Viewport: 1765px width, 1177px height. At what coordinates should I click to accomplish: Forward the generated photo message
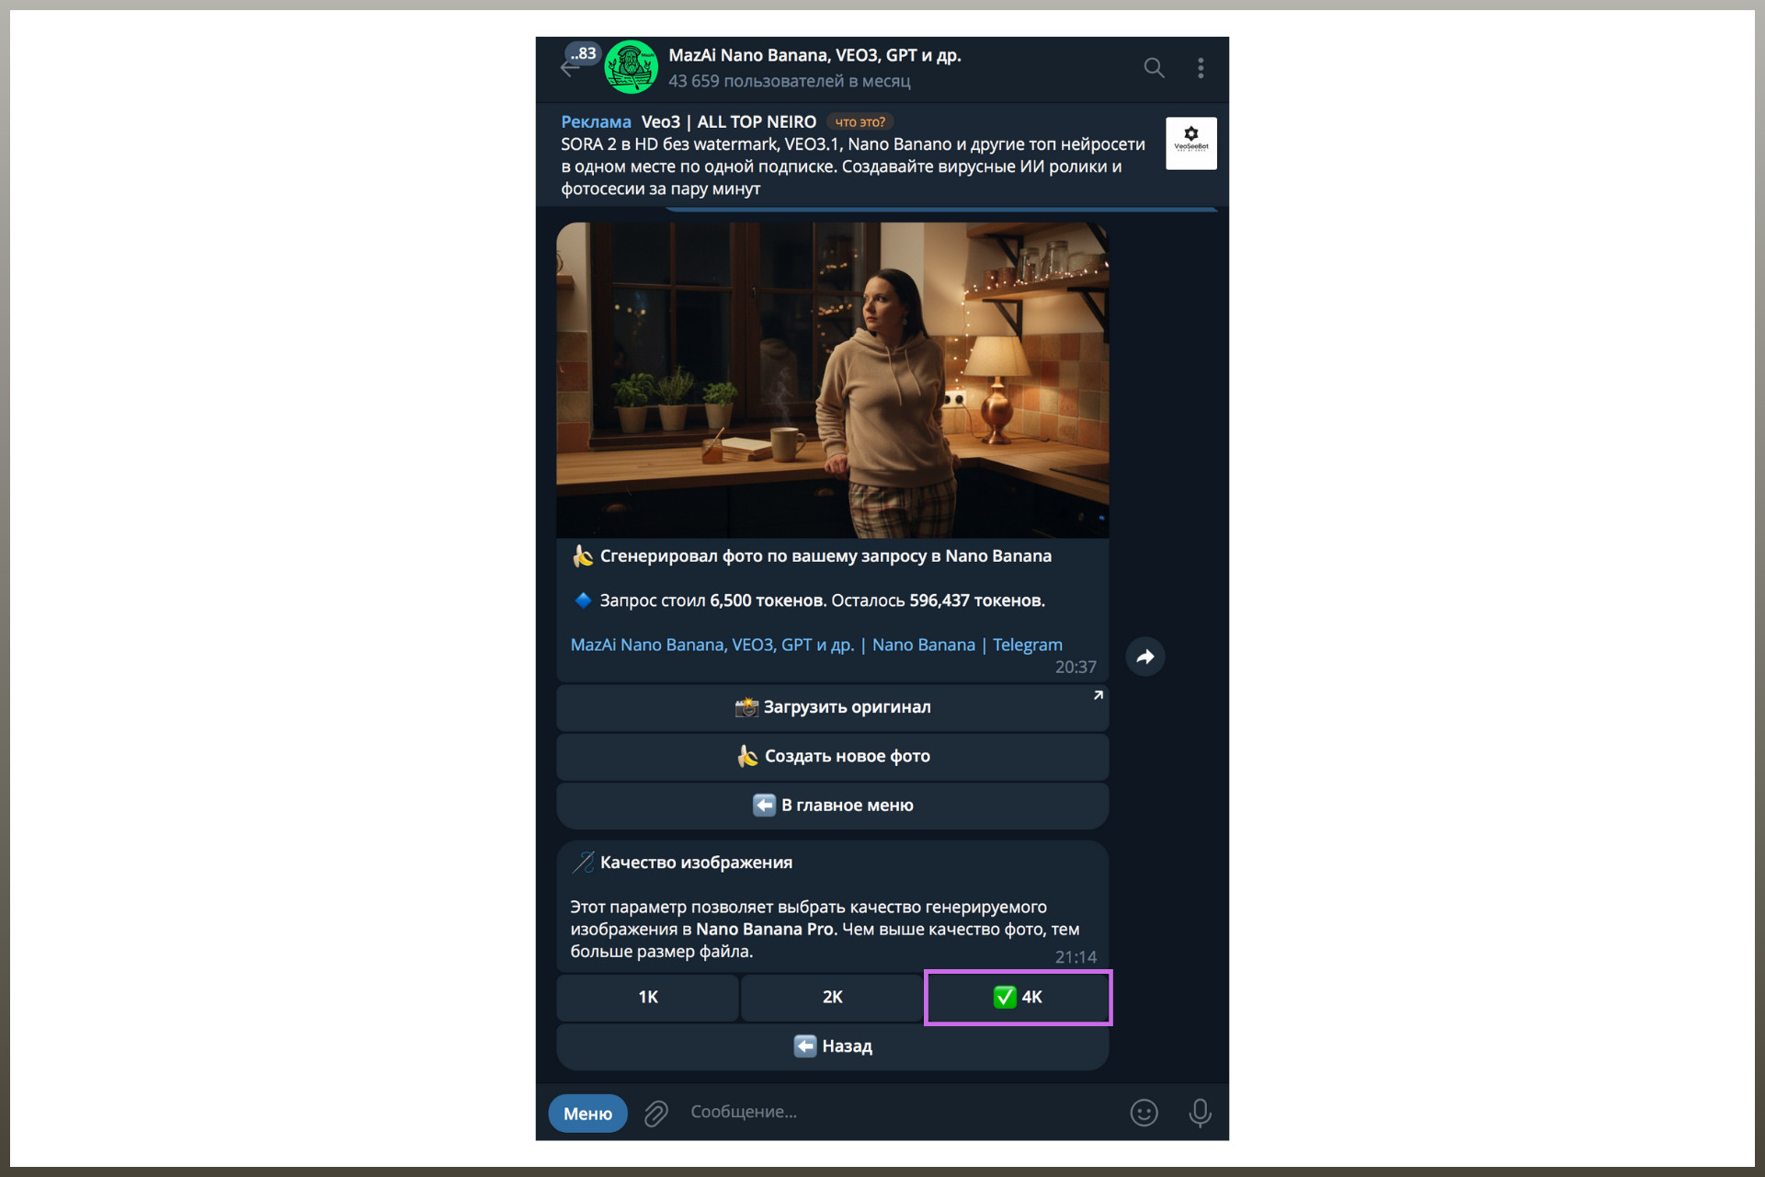(1144, 657)
